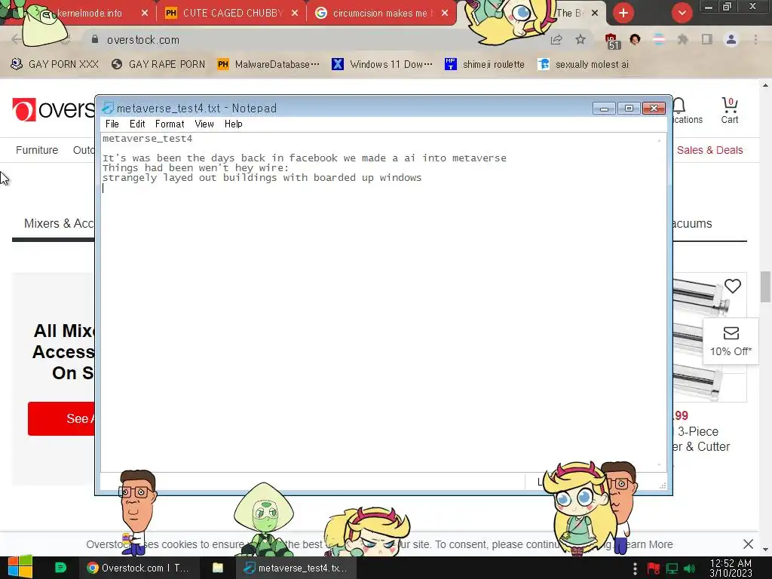Close the Google search tab in Chrome
This screenshot has height=579, width=772.
pos(445,14)
